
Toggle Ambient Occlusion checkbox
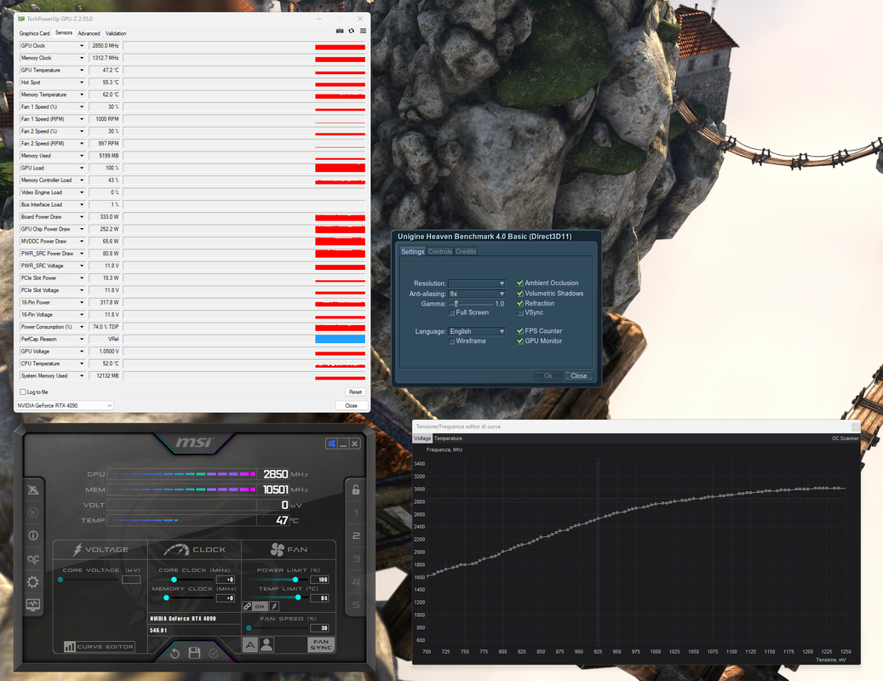[x=520, y=283]
